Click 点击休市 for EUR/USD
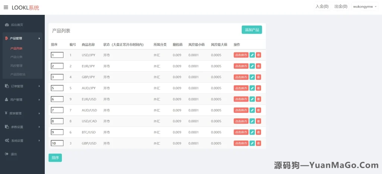 [x=241, y=99]
